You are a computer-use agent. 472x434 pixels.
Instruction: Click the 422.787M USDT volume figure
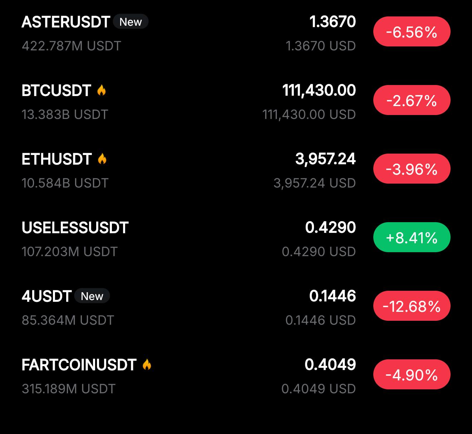tap(72, 46)
